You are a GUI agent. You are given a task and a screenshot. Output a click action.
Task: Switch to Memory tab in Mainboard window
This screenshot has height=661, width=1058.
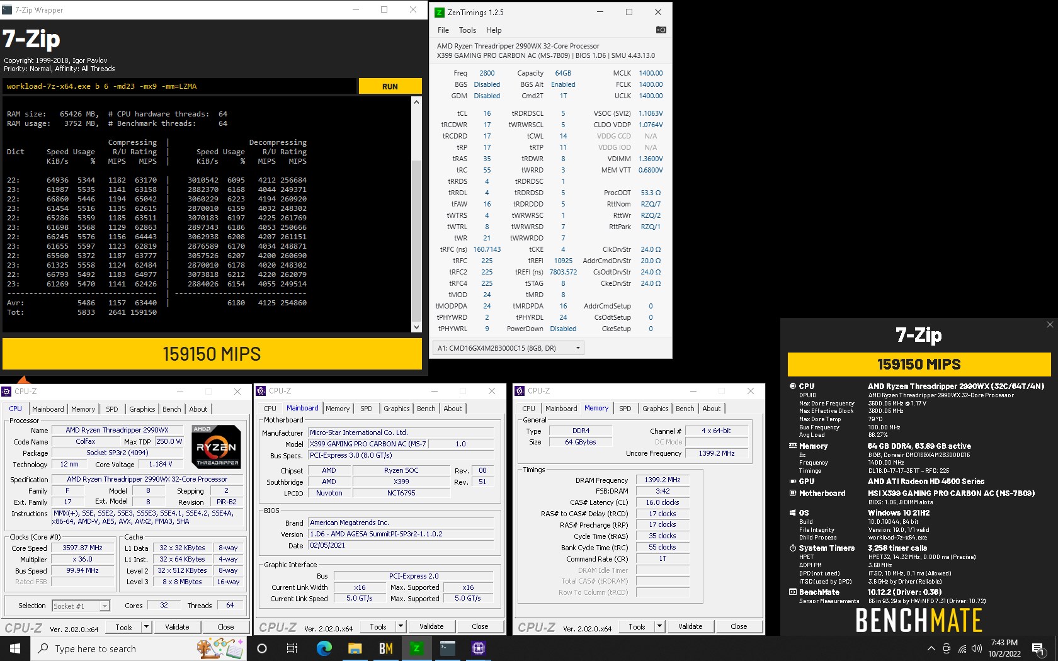pyautogui.click(x=338, y=408)
